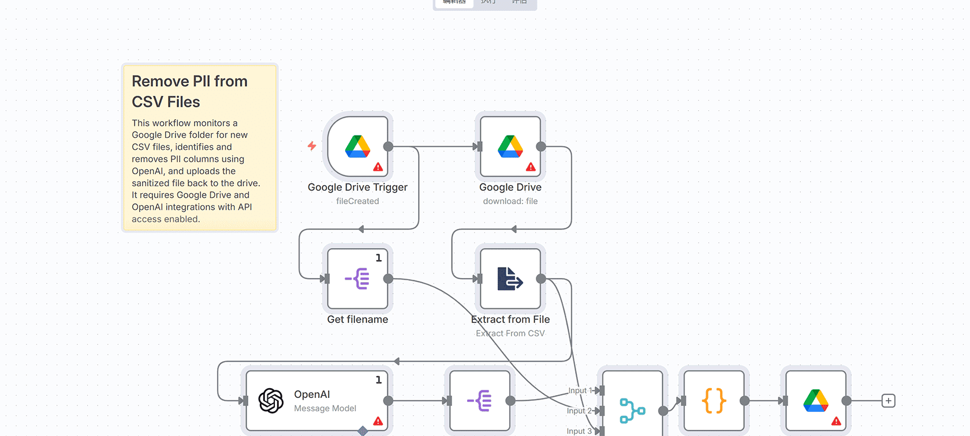Screen dimensions: 970x436
Task: Click the Input 1 connector on Merge node
Action: (x=601, y=390)
